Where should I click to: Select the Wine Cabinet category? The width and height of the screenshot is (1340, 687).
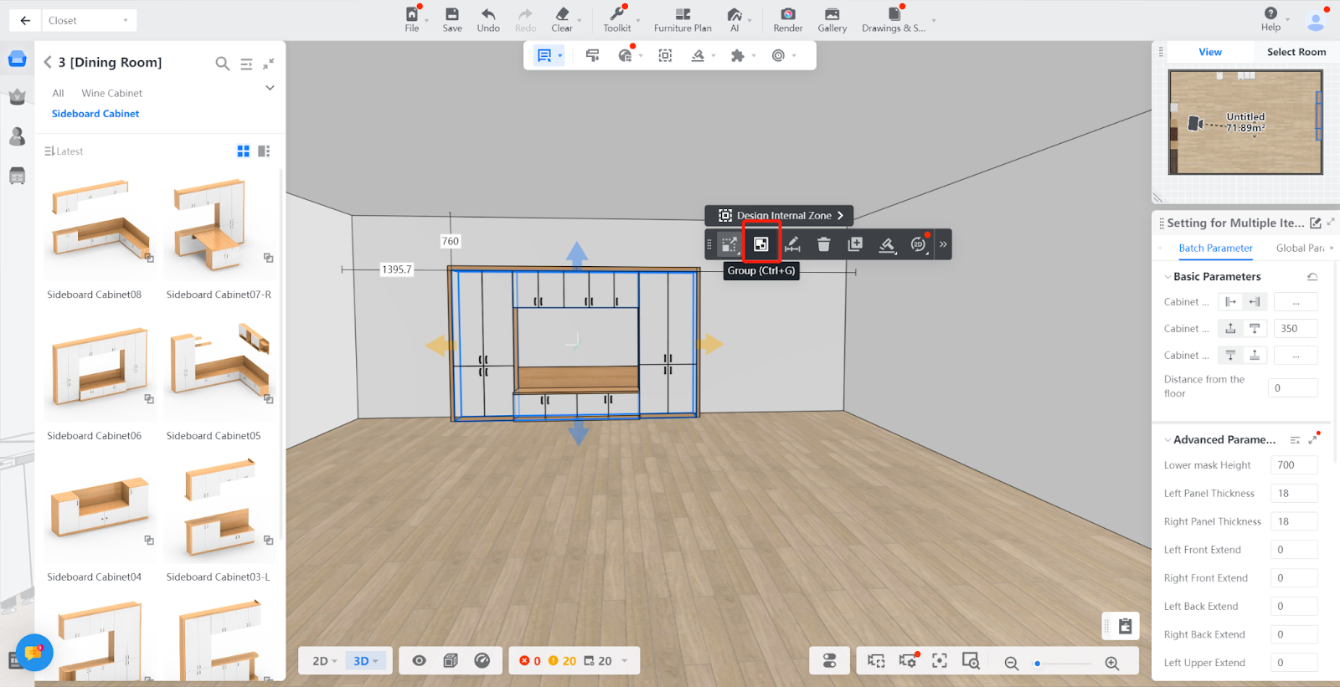(x=111, y=93)
